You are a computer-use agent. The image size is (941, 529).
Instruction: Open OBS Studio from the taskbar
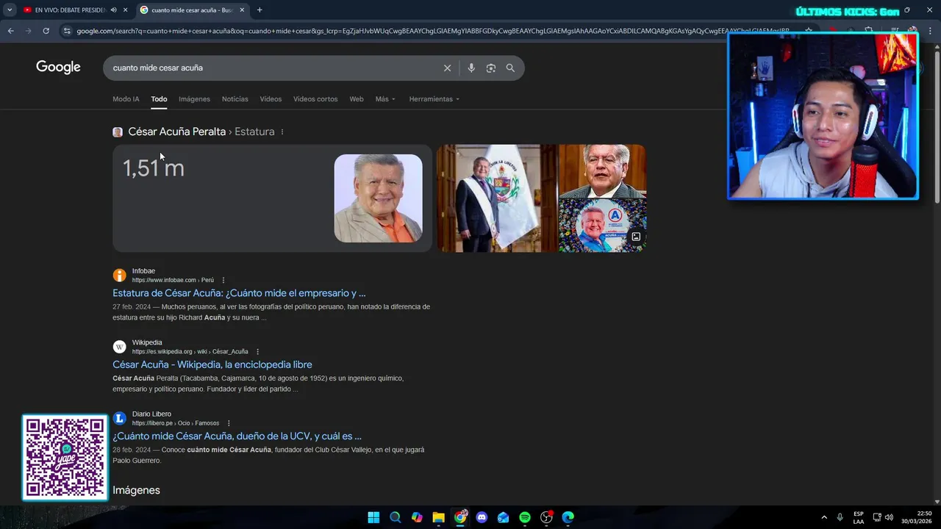[x=546, y=517]
